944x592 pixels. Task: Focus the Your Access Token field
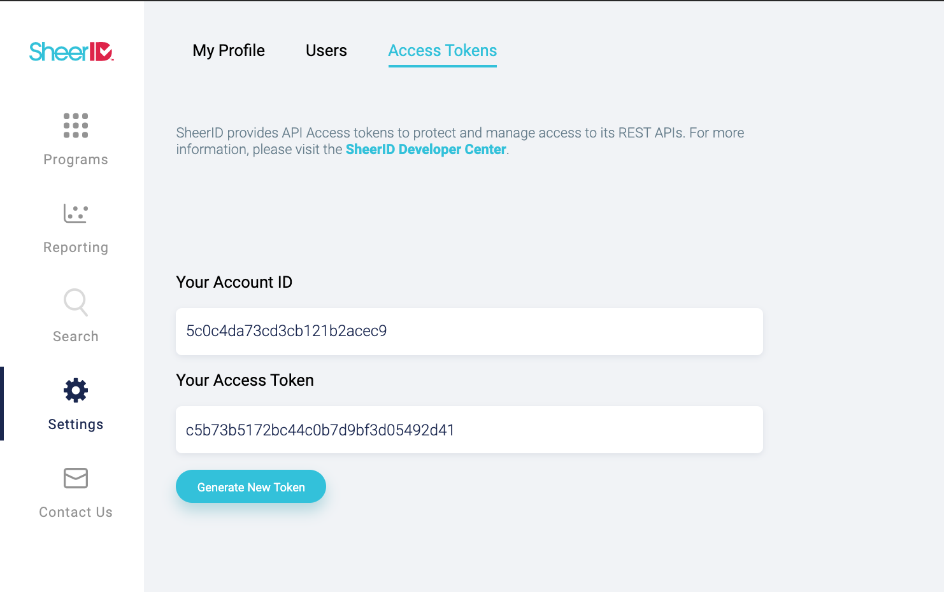pyautogui.click(x=469, y=430)
